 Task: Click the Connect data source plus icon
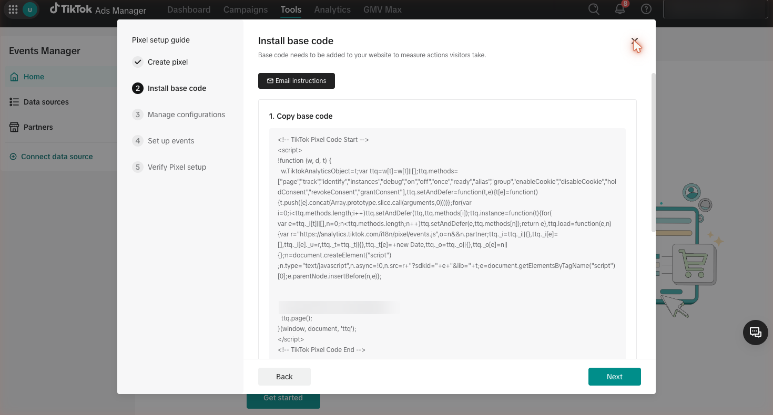click(13, 157)
